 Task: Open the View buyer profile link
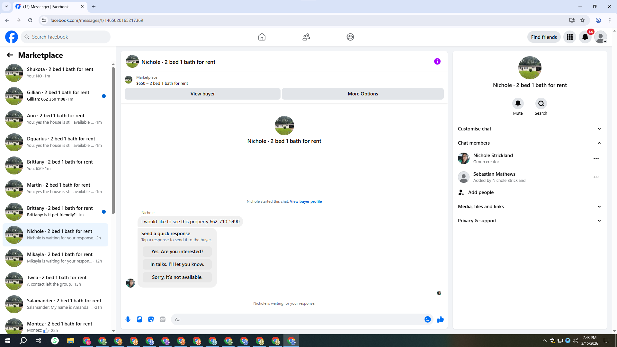(x=306, y=201)
